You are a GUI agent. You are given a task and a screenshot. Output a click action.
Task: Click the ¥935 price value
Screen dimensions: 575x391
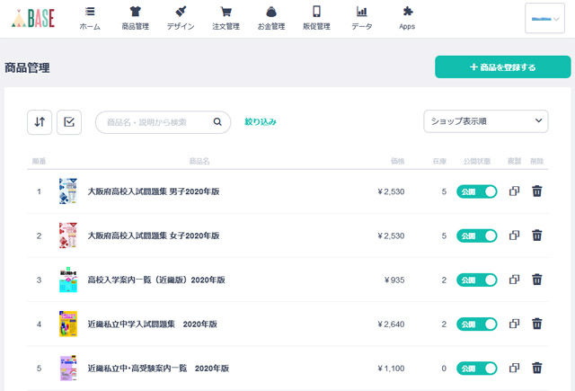[x=394, y=280]
